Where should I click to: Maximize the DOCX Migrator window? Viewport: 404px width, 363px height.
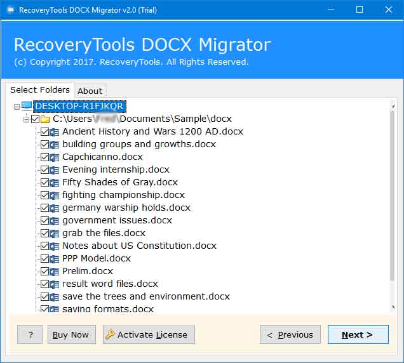click(360, 10)
